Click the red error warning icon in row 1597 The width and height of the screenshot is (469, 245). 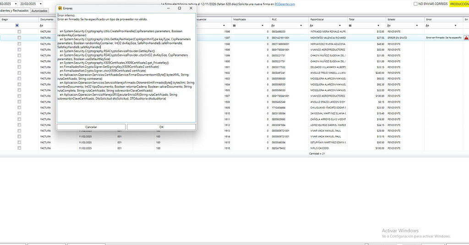click(x=466, y=38)
